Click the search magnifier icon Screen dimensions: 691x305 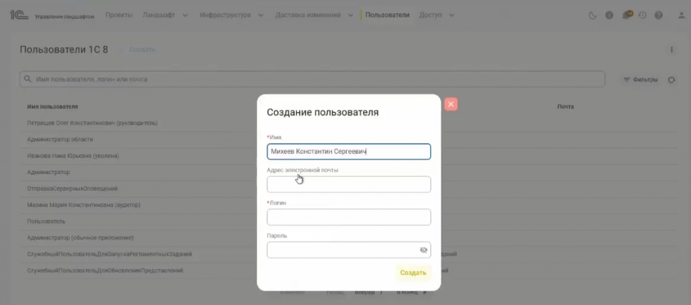[28, 80]
